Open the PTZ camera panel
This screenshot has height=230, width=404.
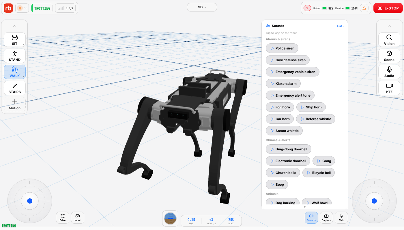[389, 88]
